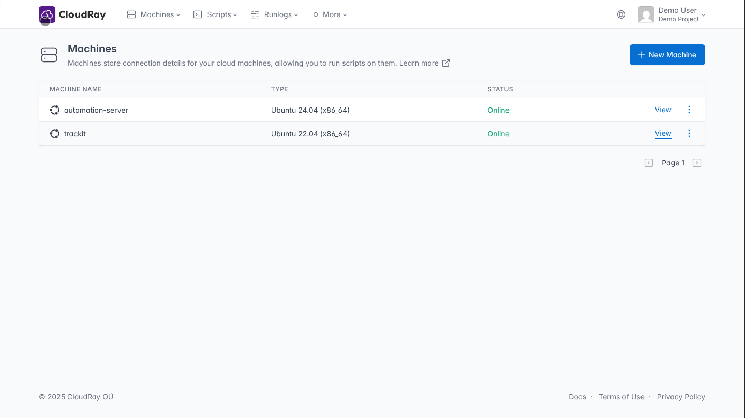The width and height of the screenshot is (745, 418).
Task: Click the Ubuntu icon beside trackit
Action: point(54,134)
